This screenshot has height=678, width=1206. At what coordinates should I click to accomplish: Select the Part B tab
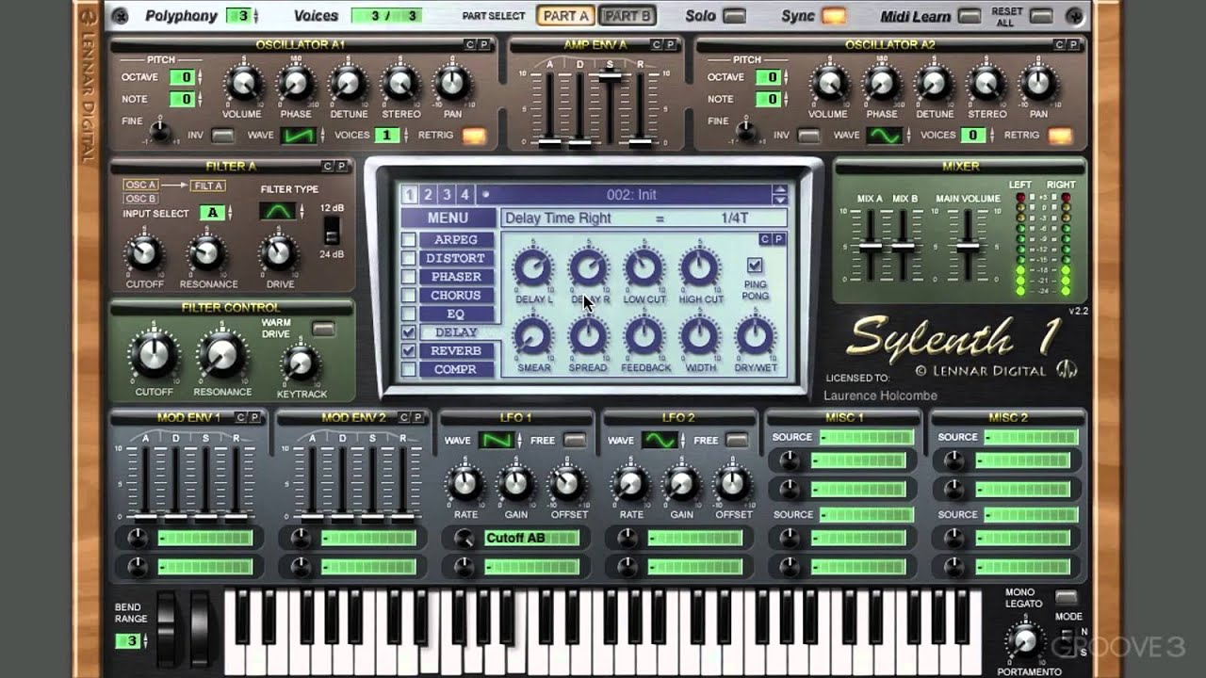coord(627,16)
